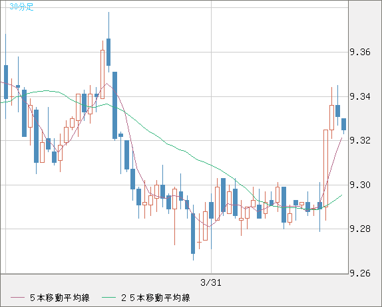Click the green 25-period legend line sample

pyautogui.click(x=108, y=298)
